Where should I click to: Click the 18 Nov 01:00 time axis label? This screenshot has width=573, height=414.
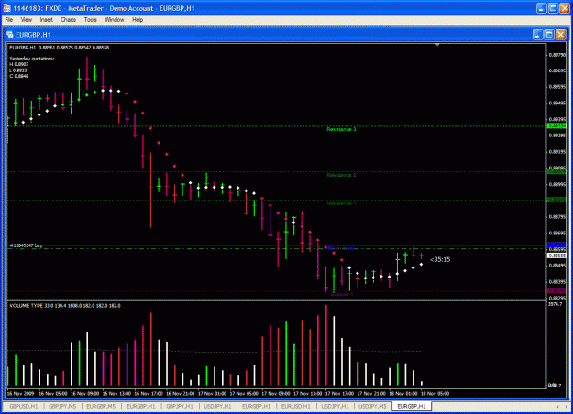click(403, 394)
